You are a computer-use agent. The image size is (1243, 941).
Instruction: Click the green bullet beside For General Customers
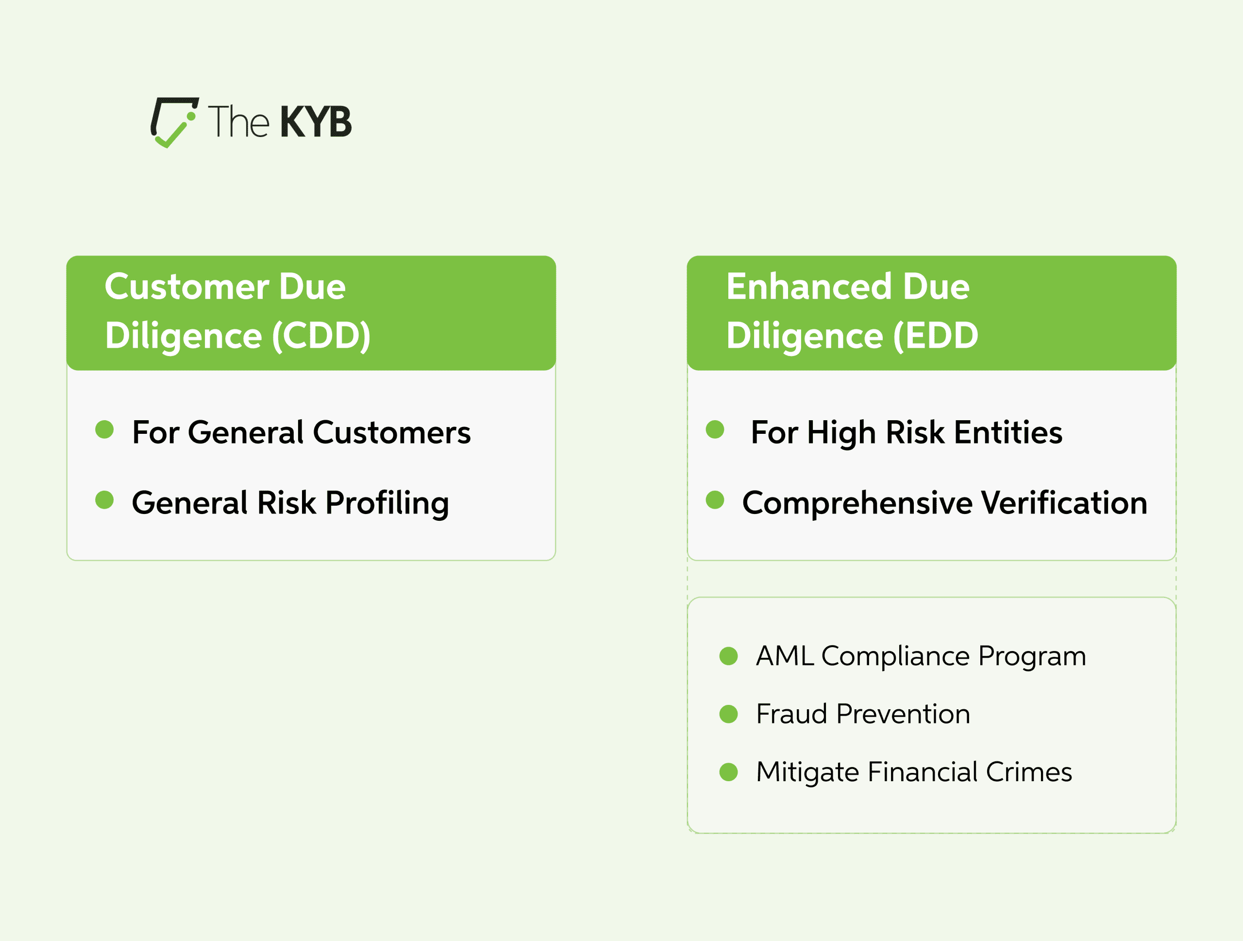tap(104, 429)
